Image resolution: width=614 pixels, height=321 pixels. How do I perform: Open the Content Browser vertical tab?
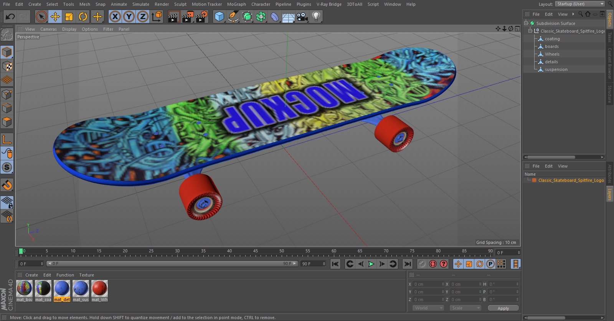click(x=609, y=63)
